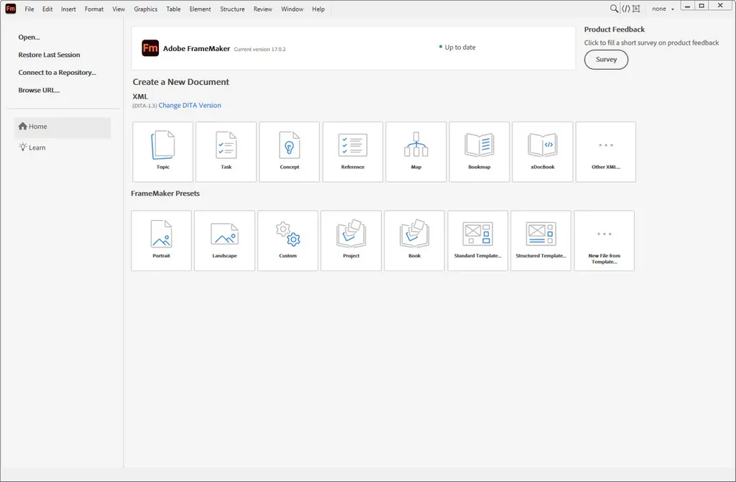Viewport: 736px width, 482px height.
Task: Click Restore Last Session
Action: tap(49, 55)
